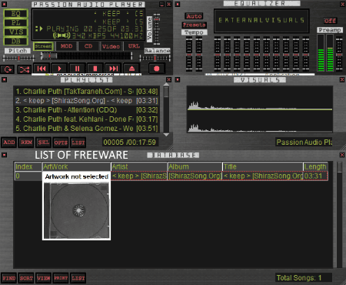Image resolution: width=346 pixels, height=285 pixels.
Task: Click the database FIND button
Action: [9, 278]
